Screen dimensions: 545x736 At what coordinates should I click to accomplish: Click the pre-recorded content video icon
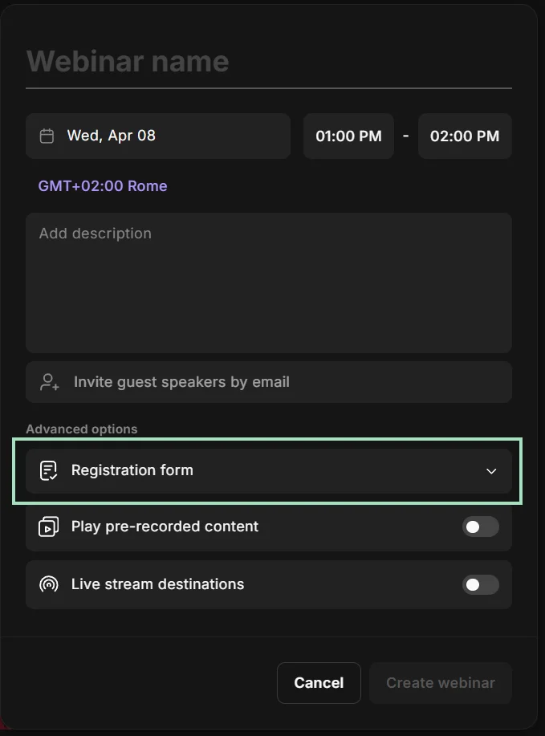click(x=47, y=527)
